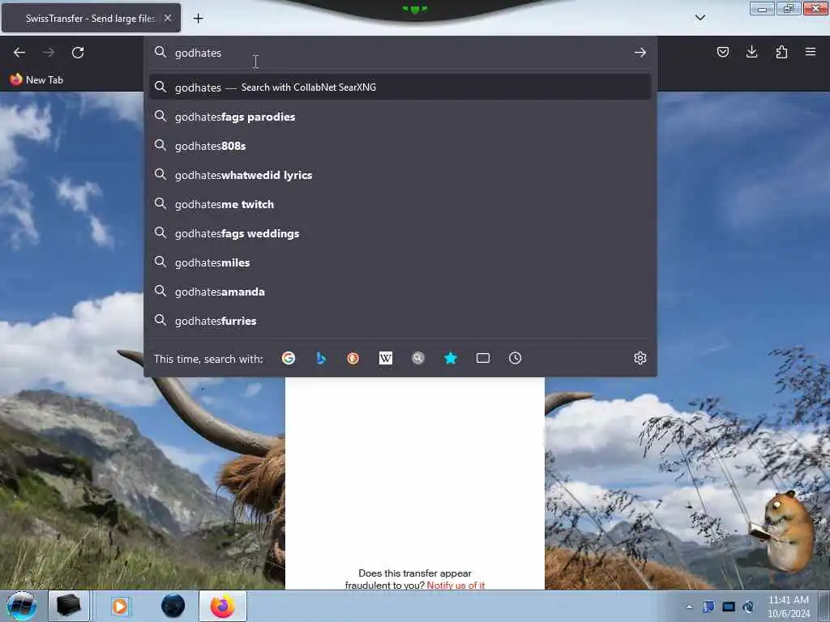Search bookmarks with the star icon
Image resolution: width=830 pixels, height=622 pixels.
(451, 358)
